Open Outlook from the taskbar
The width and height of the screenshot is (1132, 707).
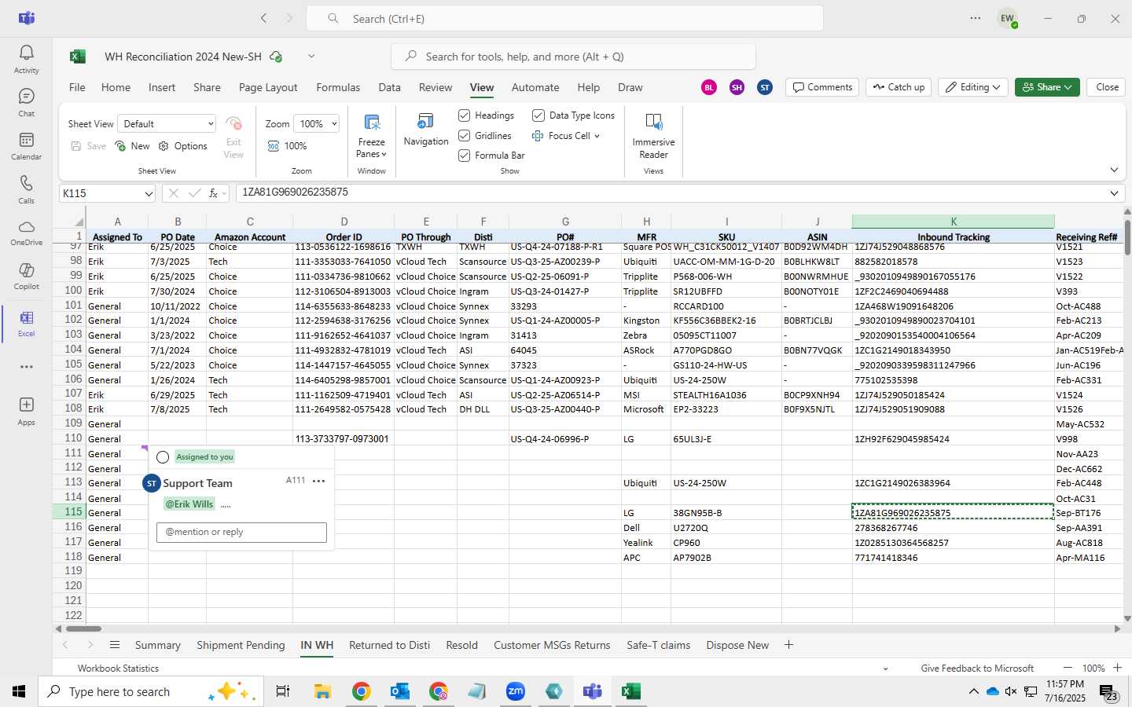(399, 691)
